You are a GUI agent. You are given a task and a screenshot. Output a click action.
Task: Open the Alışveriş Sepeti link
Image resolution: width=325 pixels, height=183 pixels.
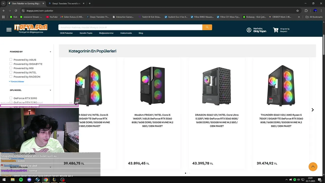pyautogui.click(x=285, y=30)
